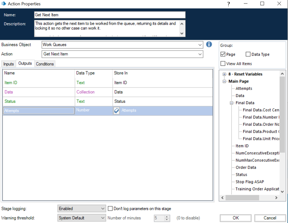Viewport: 288px width, 223px height.
Task: Click the blue info icon beside Business Object
Action: click(x=209, y=45)
